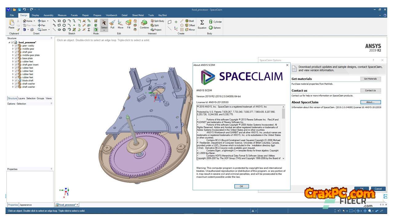
Task: Switch to the Sheet Metal ribbon tab
Action: click(x=138, y=15)
